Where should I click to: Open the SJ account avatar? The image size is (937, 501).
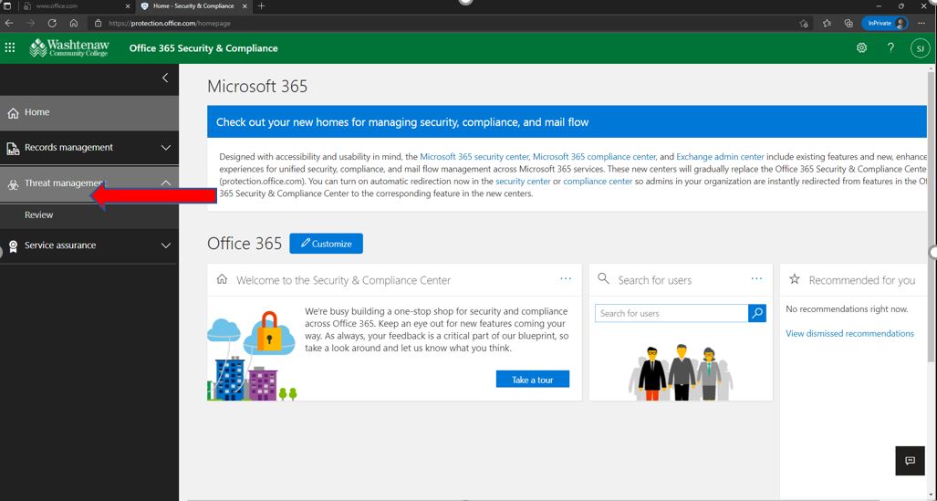coord(921,48)
